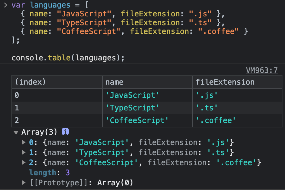Image resolution: width=285 pixels, height=190 pixels.
Task: Expand array item 0 JavaScript object
Action: (x=24, y=142)
